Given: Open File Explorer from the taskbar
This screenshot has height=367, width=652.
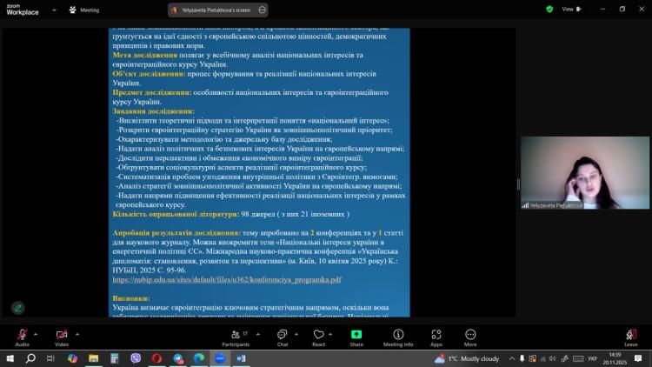Looking at the screenshot, I should pos(94,358).
